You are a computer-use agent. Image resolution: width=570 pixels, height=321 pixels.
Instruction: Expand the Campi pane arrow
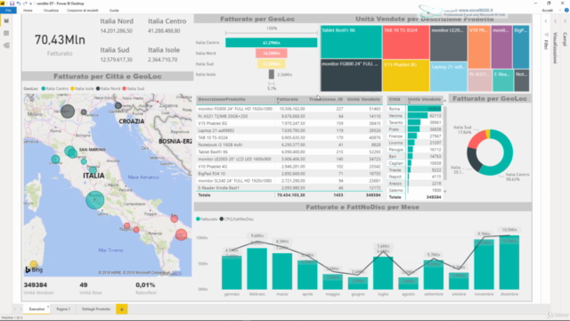point(565,21)
